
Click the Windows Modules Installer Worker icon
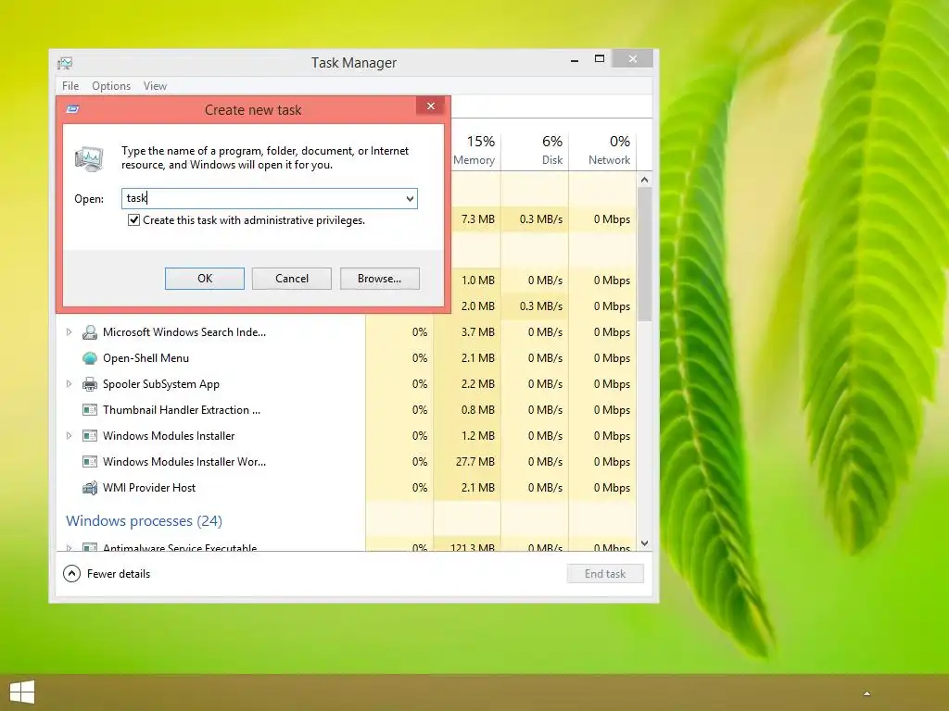[90, 462]
